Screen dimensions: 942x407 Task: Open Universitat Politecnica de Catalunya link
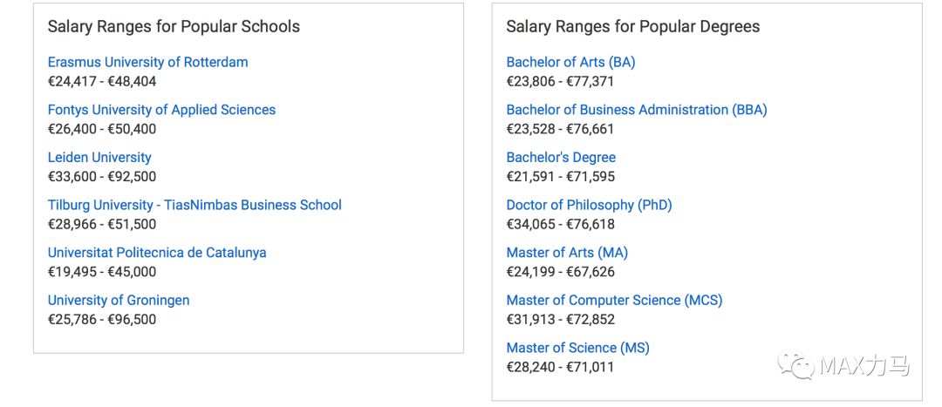157,252
